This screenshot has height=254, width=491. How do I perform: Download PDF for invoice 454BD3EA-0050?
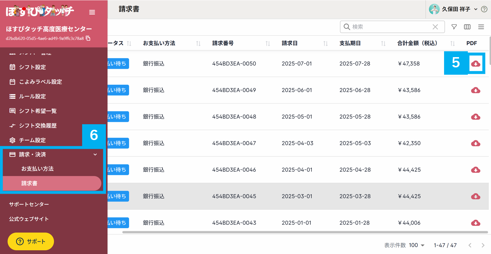tap(475, 64)
